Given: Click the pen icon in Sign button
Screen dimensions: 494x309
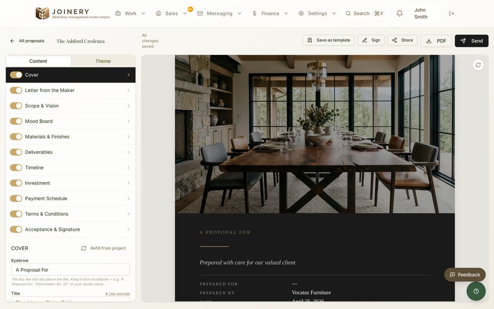Looking at the screenshot, I should coord(365,40).
